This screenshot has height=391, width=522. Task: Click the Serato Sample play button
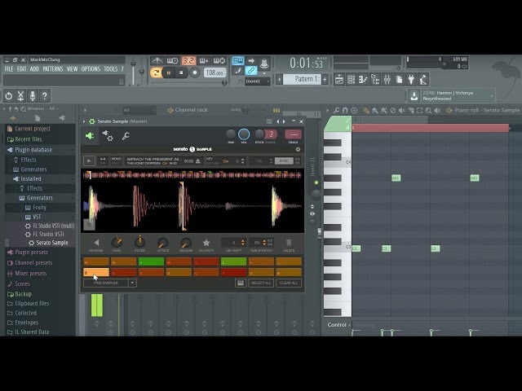coord(89,161)
